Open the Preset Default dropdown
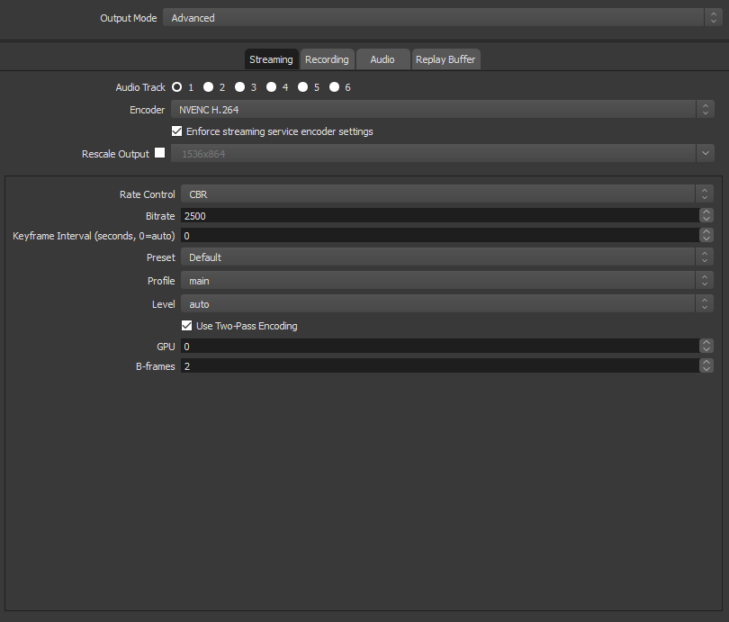The height and width of the screenshot is (622, 729). point(446,257)
